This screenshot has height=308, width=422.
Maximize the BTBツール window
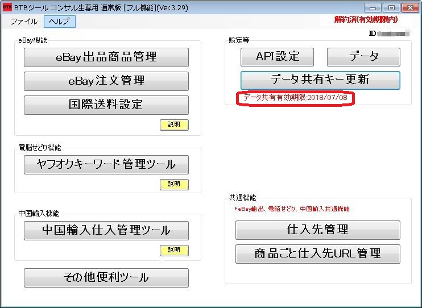391,8
